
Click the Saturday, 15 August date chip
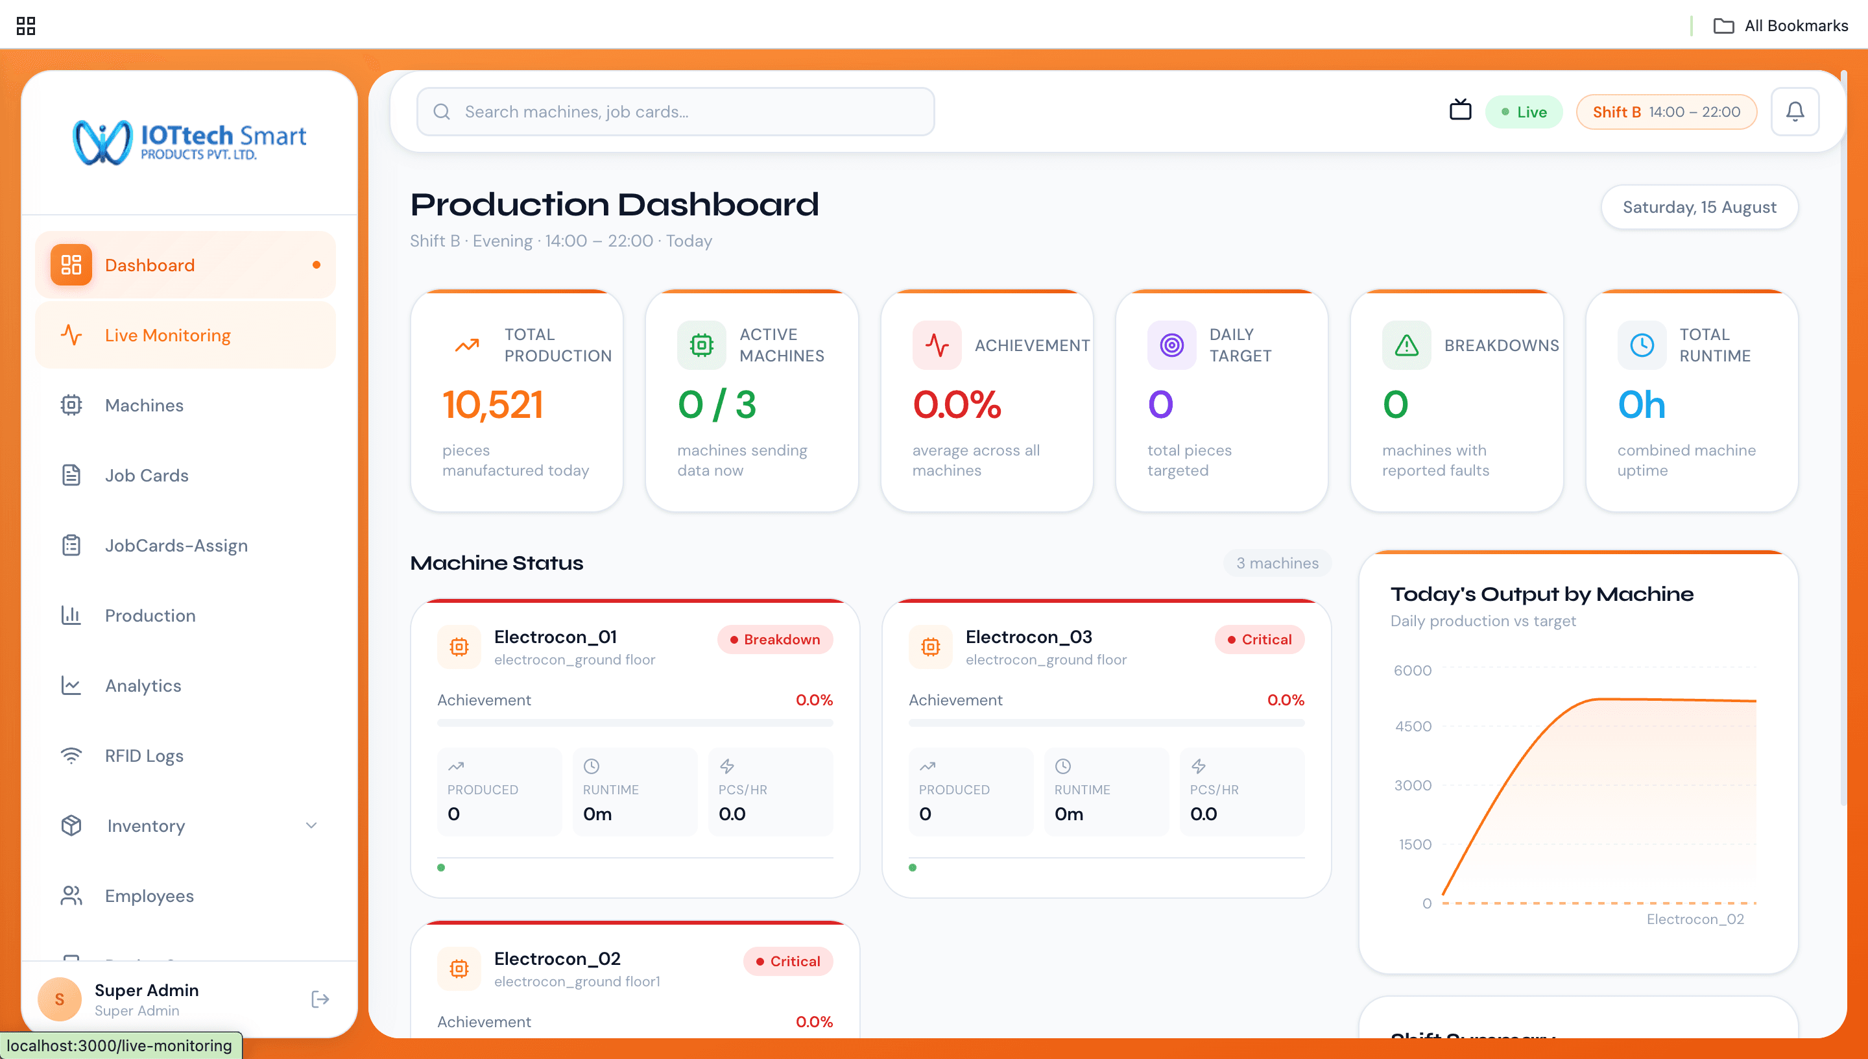1699,207
